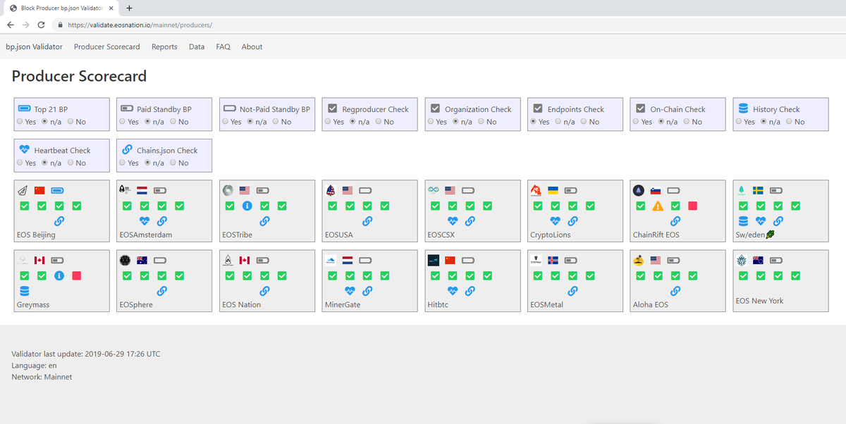The height and width of the screenshot is (424, 846).
Task: Click the chain link icon in EOSphere card
Action: 162,290
